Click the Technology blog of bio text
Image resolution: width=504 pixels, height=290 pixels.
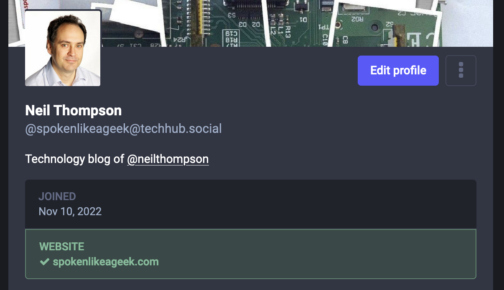(x=75, y=159)
